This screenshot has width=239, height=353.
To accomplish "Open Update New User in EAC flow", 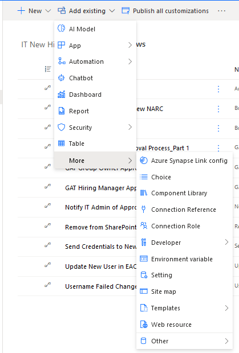I will click(101, 266).
